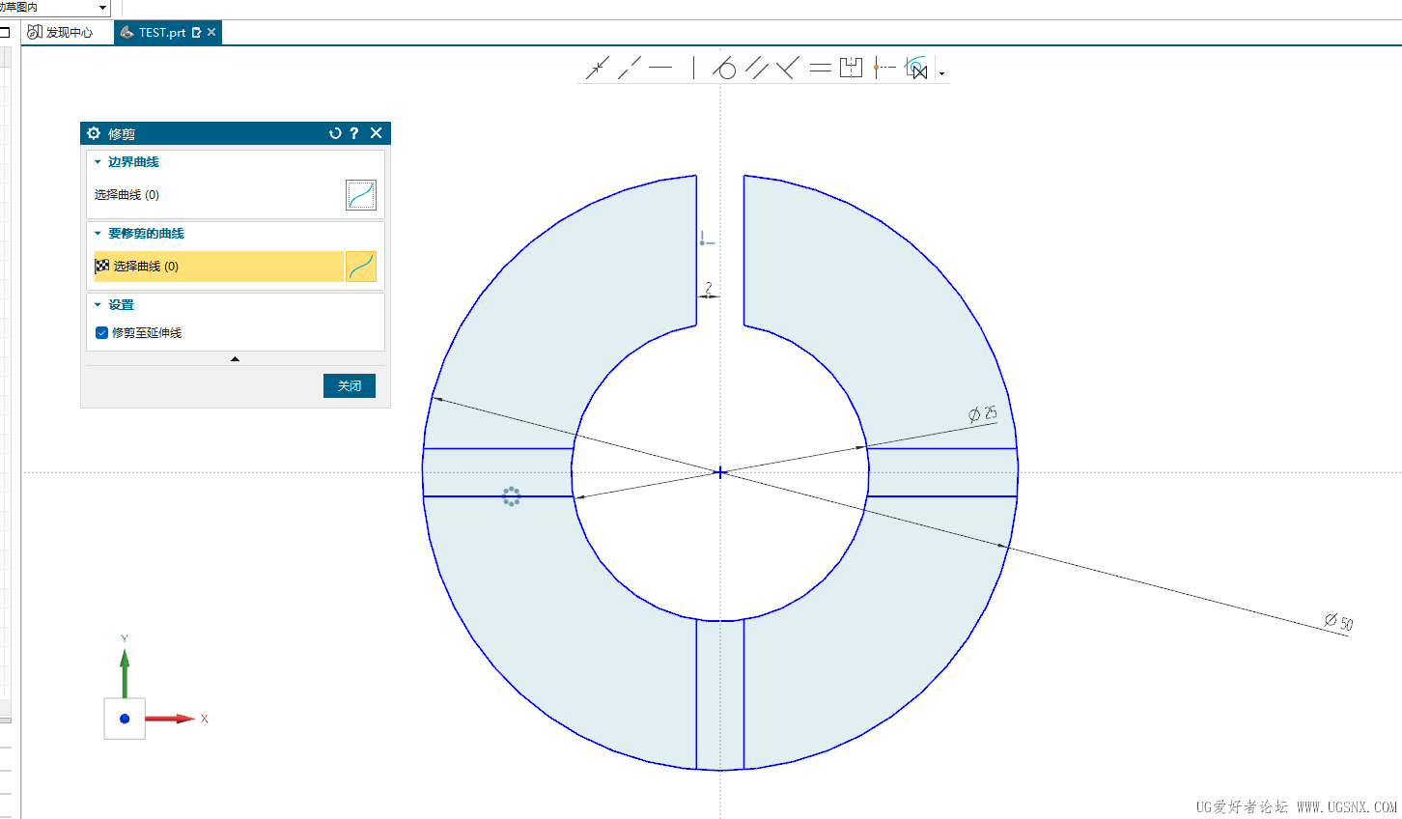Collapse the 设置 section
The image size is (1402, 819).
[x=98, y=305]
